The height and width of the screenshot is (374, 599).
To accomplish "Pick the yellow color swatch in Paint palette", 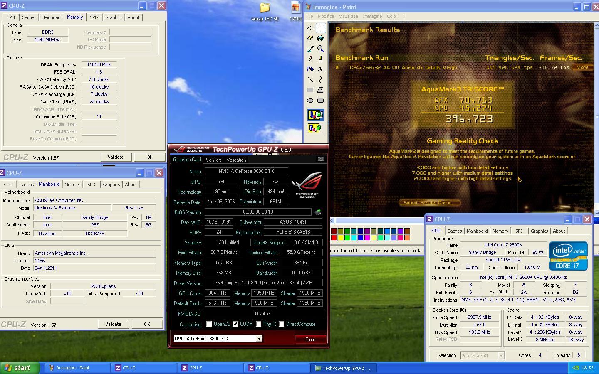I will click(340, 238).
